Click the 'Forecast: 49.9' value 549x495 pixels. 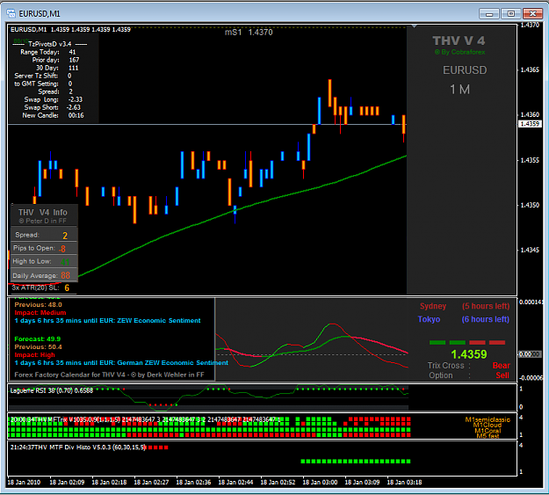[37, 339]
